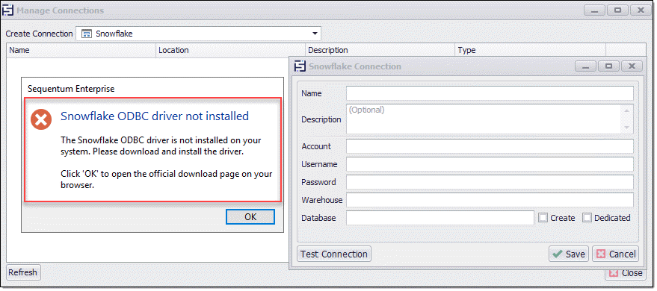This screenshot has height=291, width=657.
Task: Enable the Create checkbox
Action: [x=543, y=218]
